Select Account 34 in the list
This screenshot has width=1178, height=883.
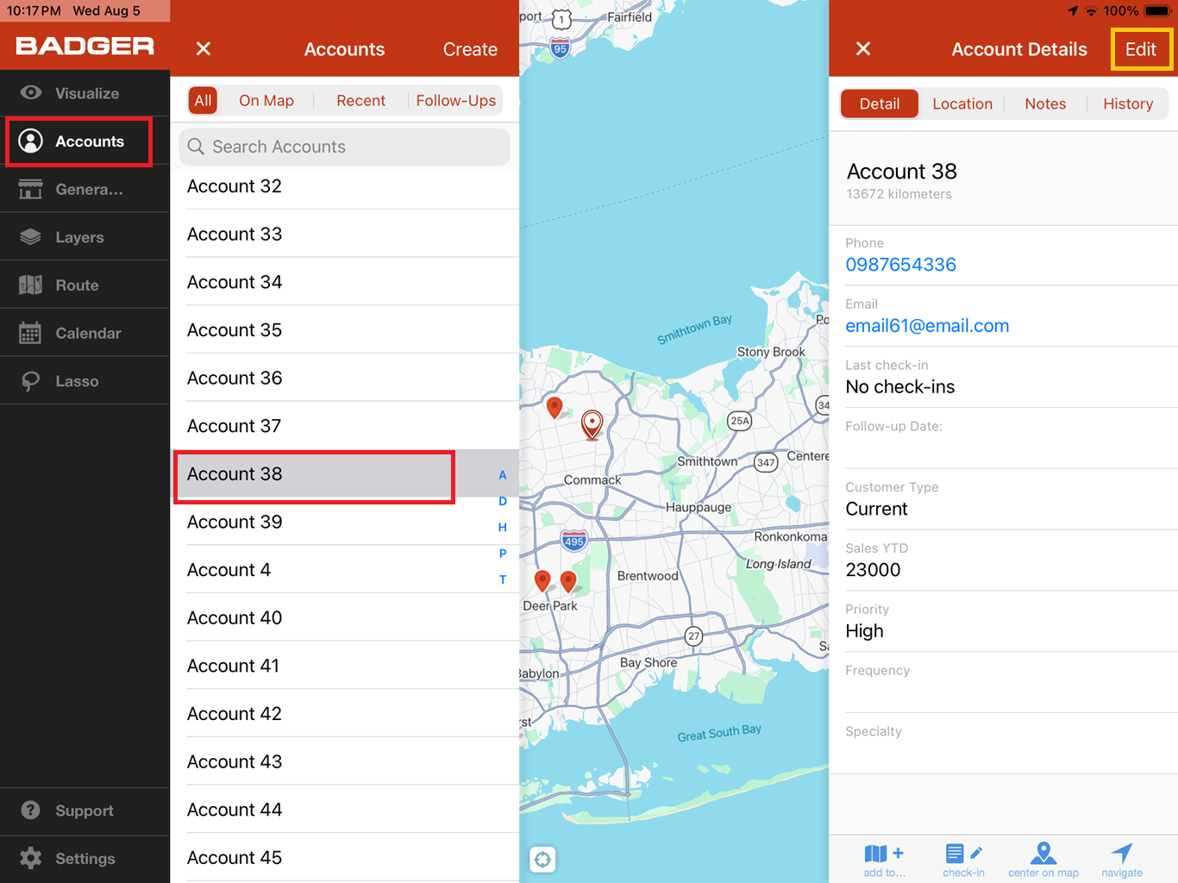(x=345, y=282)
